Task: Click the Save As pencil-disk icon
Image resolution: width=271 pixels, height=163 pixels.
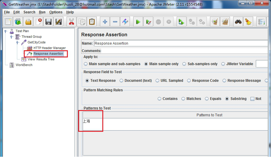Action: point(58,22)
